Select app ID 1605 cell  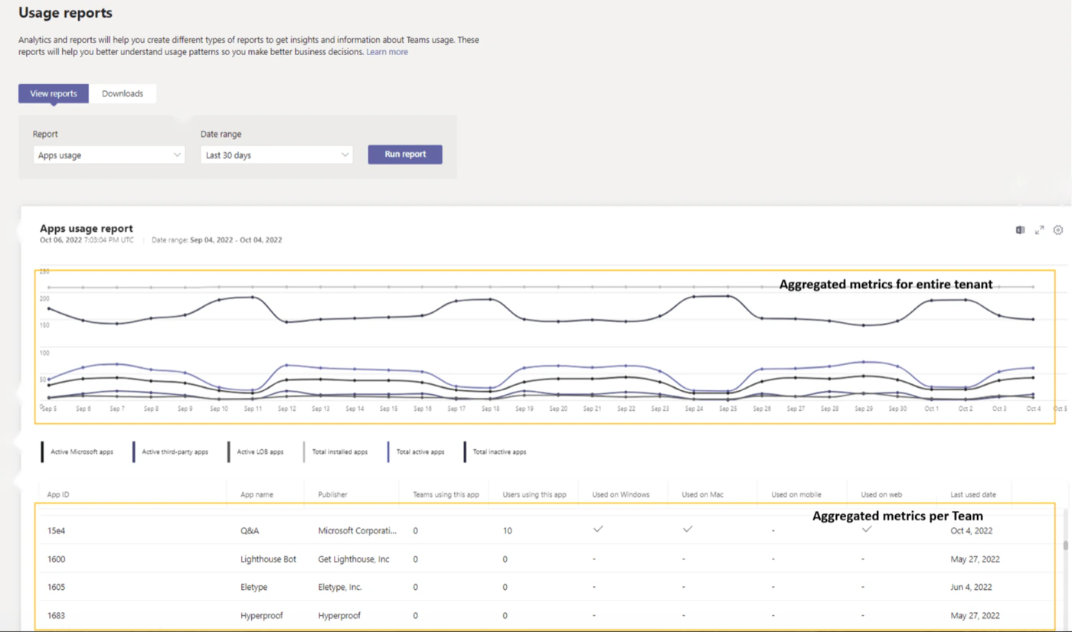[x=56, y=588]
